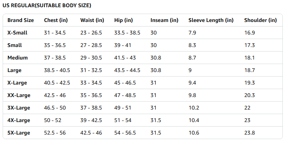Click the XX-Large row label
Screen dimensions: 287x141
click(x=19, y=96)
